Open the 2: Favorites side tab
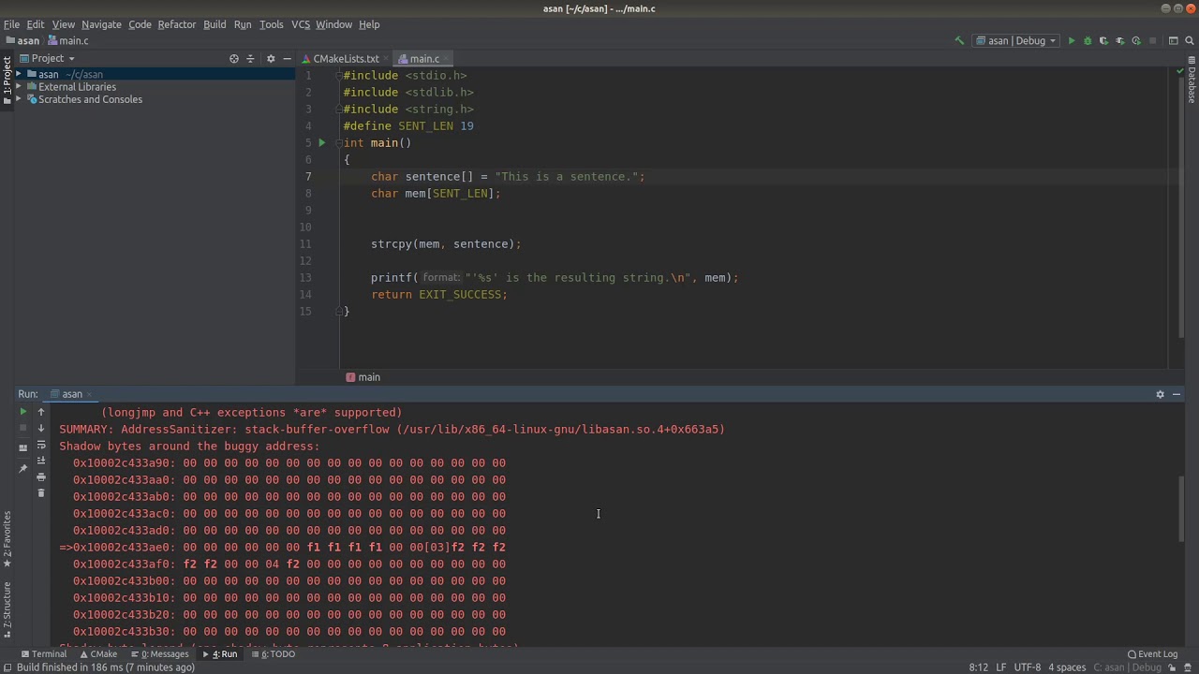1199x674 pixels. click(7, 540)
